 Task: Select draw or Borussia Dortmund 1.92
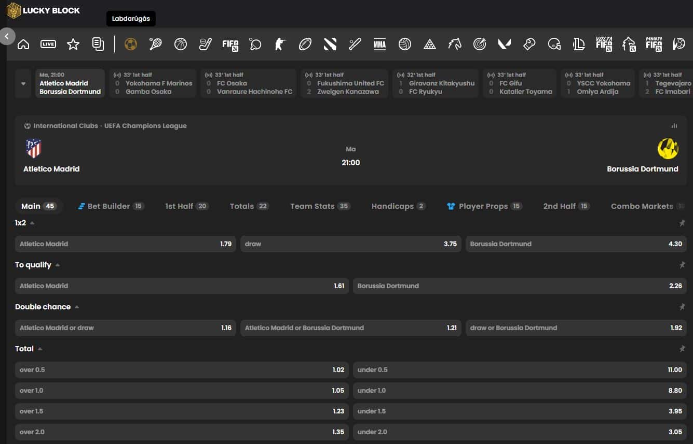(576, 327)
